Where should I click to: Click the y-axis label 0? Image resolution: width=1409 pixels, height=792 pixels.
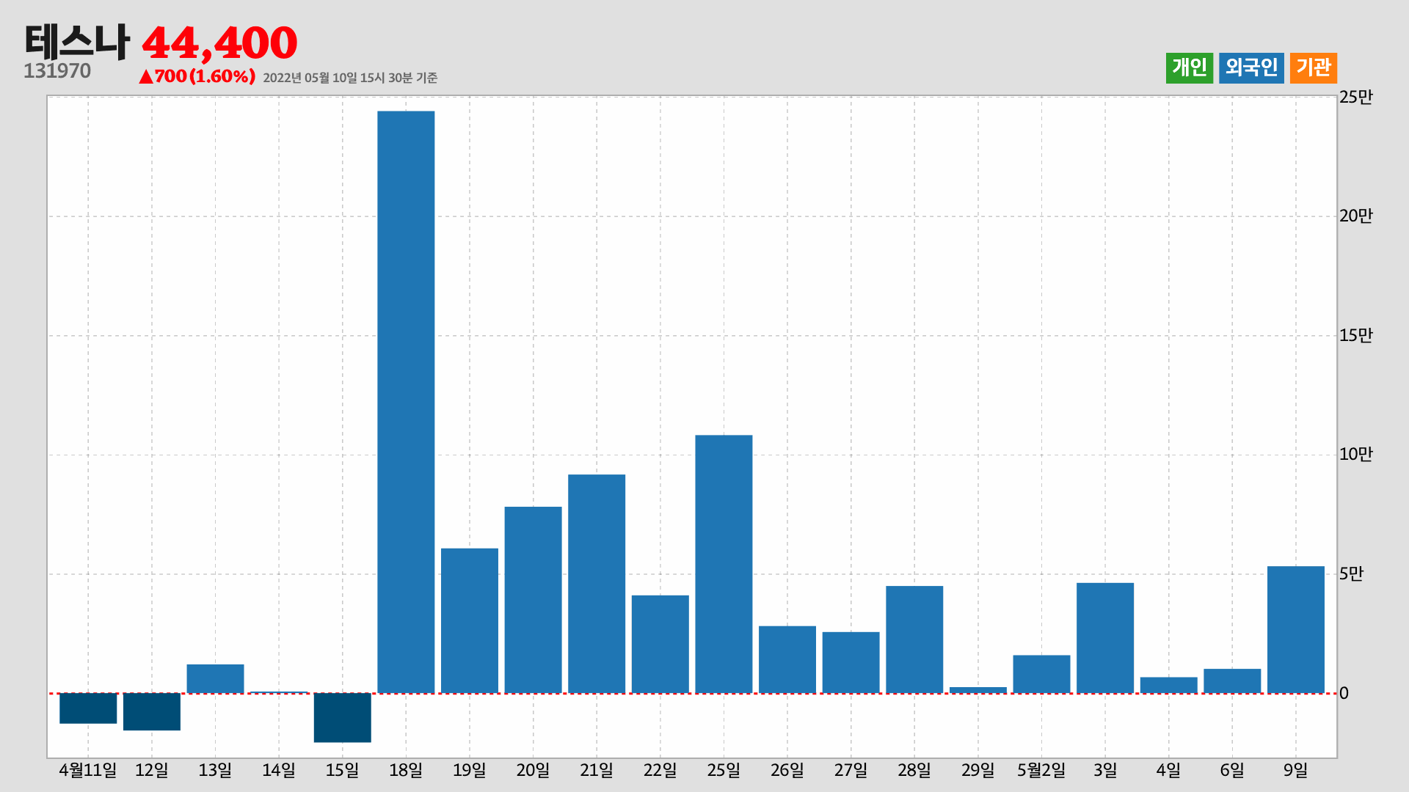(1344, 693)
